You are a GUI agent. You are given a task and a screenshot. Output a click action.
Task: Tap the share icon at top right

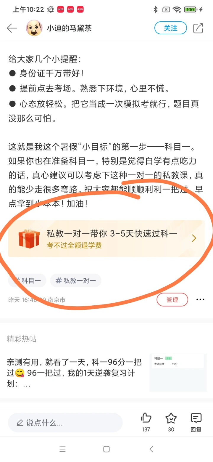(198, 28)
